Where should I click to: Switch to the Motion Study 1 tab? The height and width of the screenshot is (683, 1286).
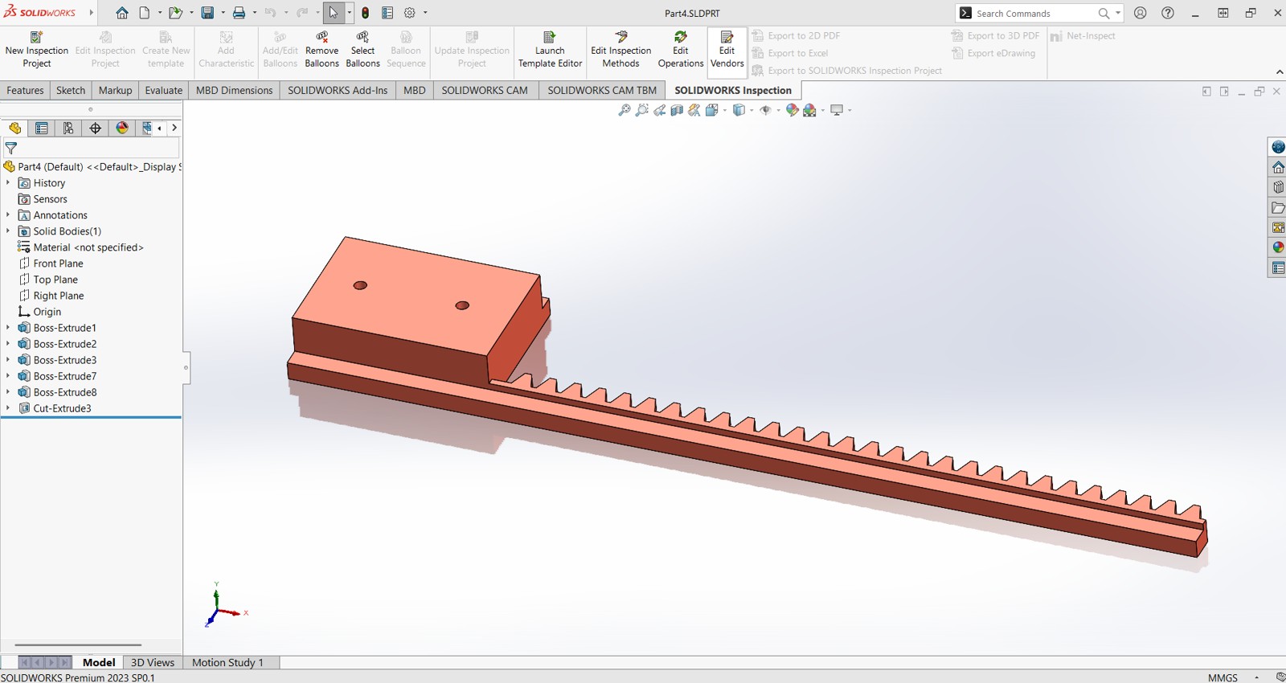[x=227, y=662]
